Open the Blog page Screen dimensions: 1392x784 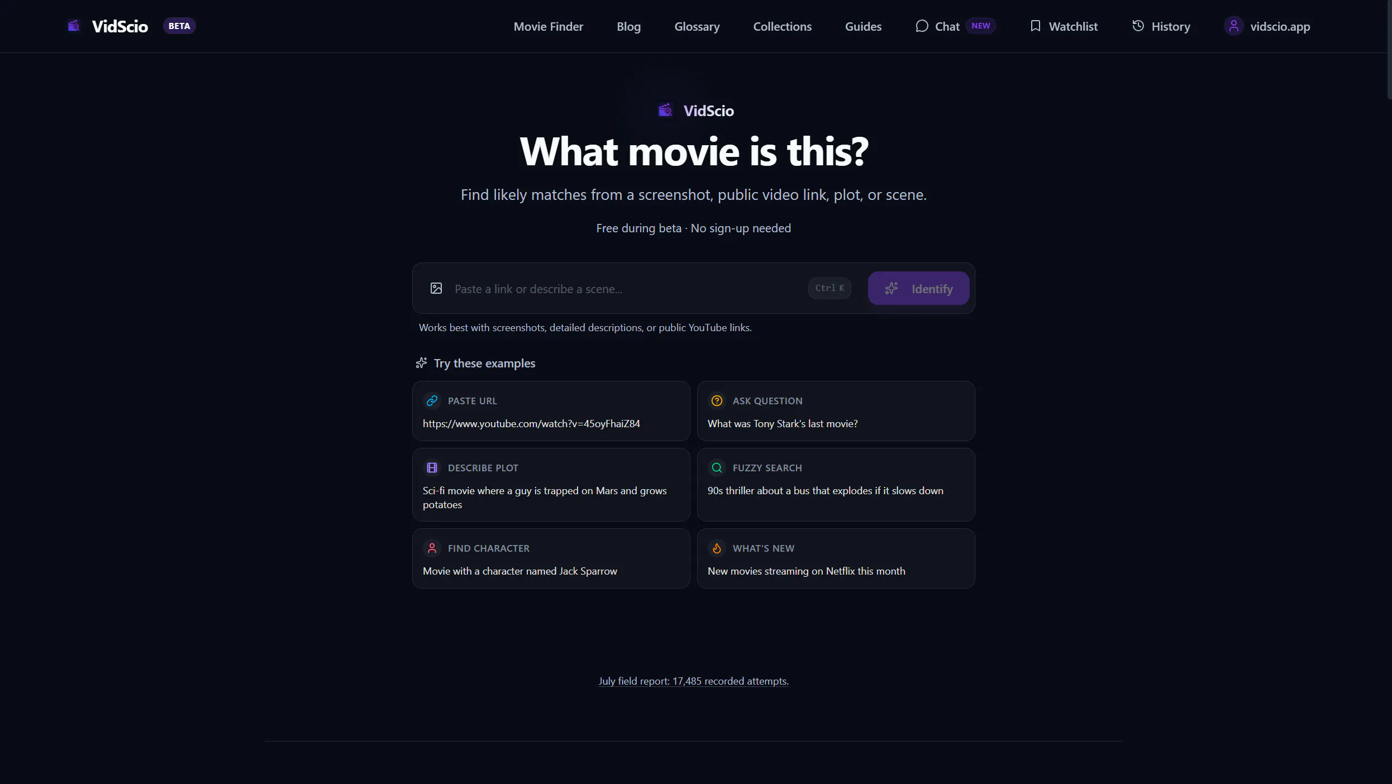tap(628, 26)
